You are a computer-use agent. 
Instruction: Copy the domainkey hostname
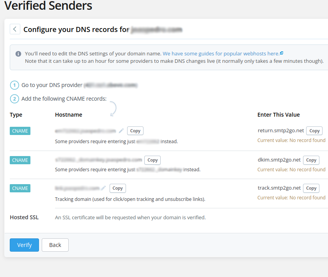point(152,160)
